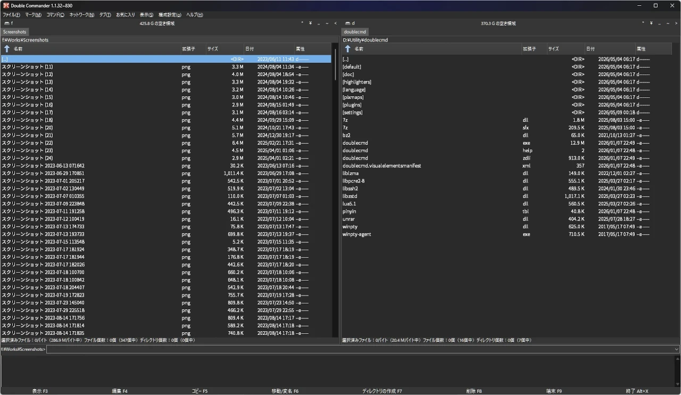Click the Double Commander title bar icon

point(6,5)
